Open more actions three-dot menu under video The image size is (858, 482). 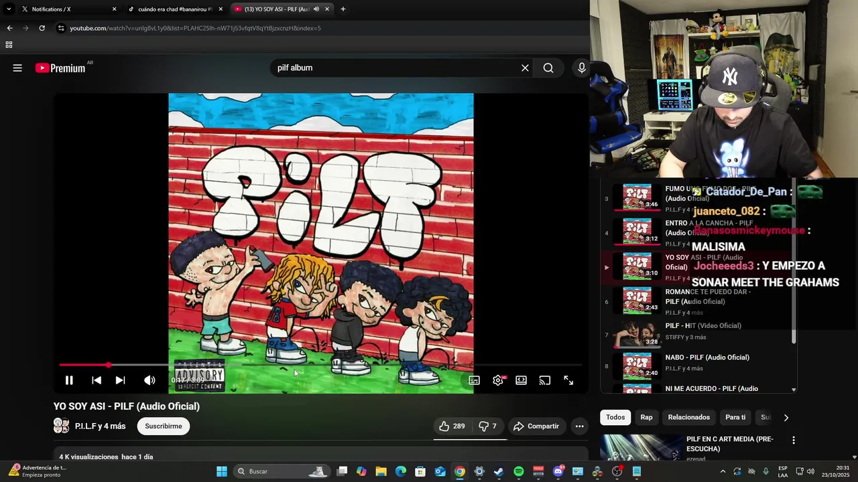click(579, 426)
